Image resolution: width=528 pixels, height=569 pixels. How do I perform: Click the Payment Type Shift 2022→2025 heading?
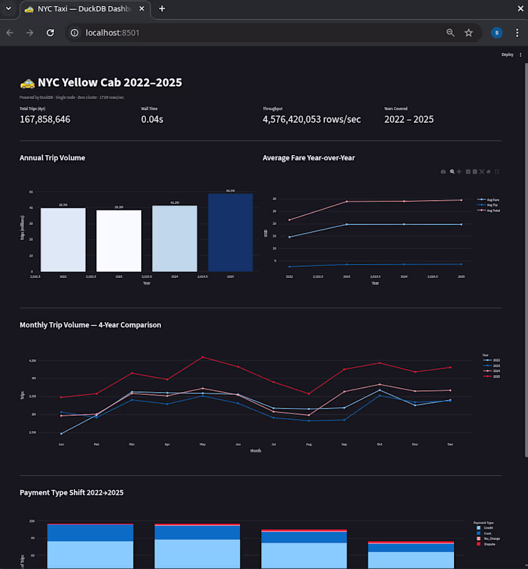(71, 492)
